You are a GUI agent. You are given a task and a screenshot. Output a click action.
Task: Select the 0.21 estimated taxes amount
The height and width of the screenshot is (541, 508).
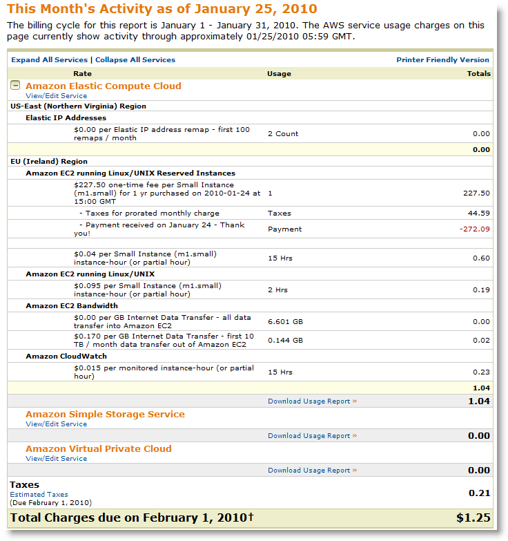pyautogui.click(x=480, y=493)
